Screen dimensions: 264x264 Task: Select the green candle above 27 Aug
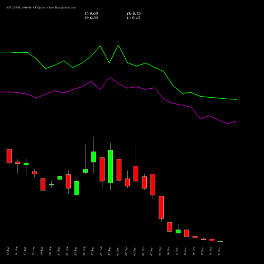(x=93, y=157)
